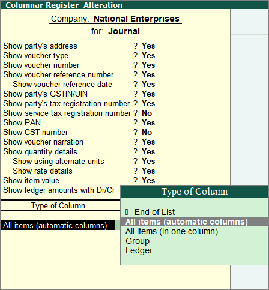Toggle Show PAN Yes value

pos(148,123)
